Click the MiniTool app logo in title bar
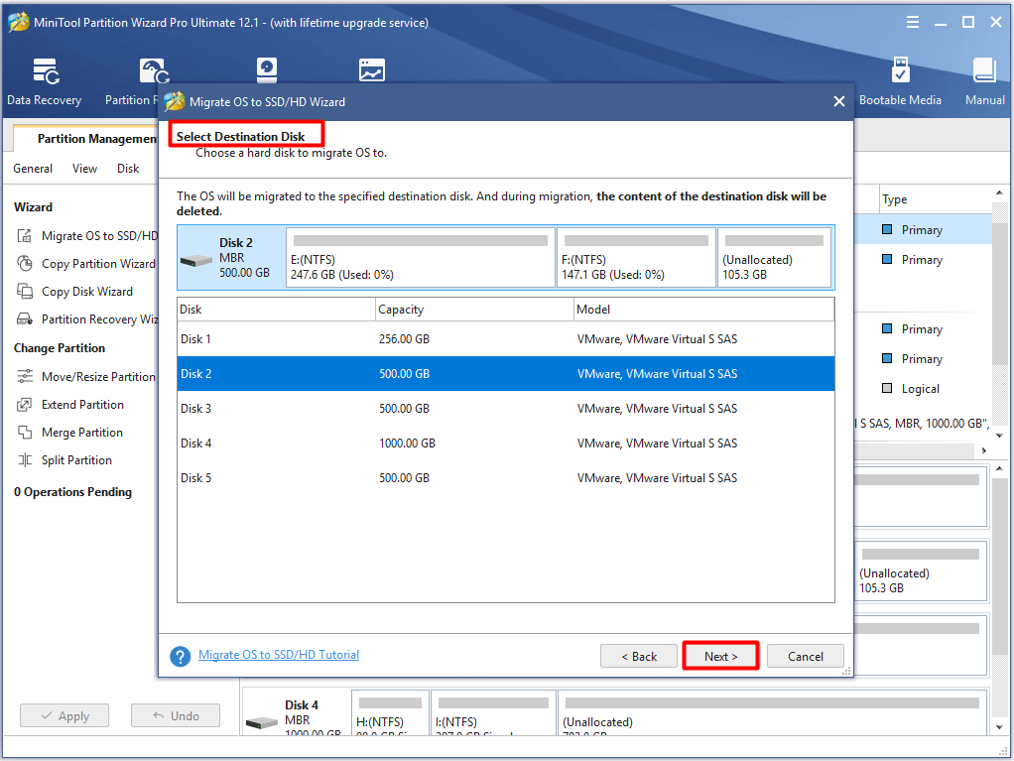Screen dimensions: 1014x761 [x=18, y=23]
